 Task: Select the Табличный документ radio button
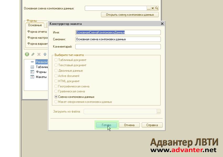(56, 60)
